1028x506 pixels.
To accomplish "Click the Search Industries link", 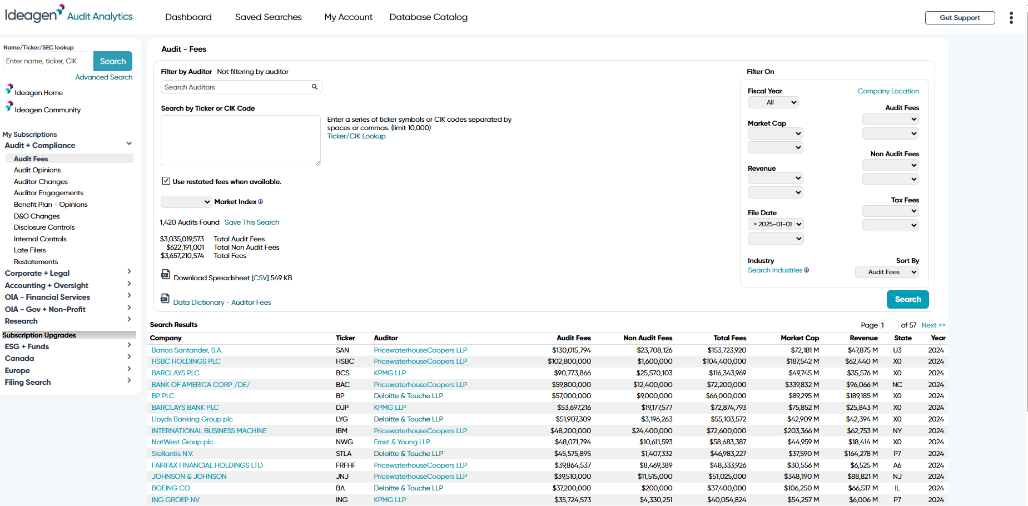I will click(x=775, y=270).
